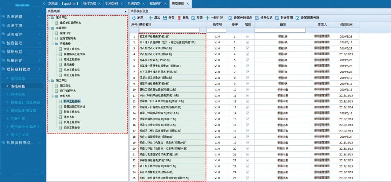Open 设置关联信息 from the toolbar
391x182 pixels.
(240, 18)
